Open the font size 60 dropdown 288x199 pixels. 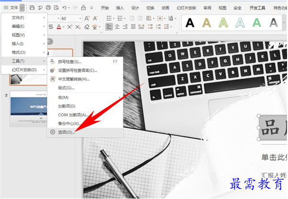point(80,18)
